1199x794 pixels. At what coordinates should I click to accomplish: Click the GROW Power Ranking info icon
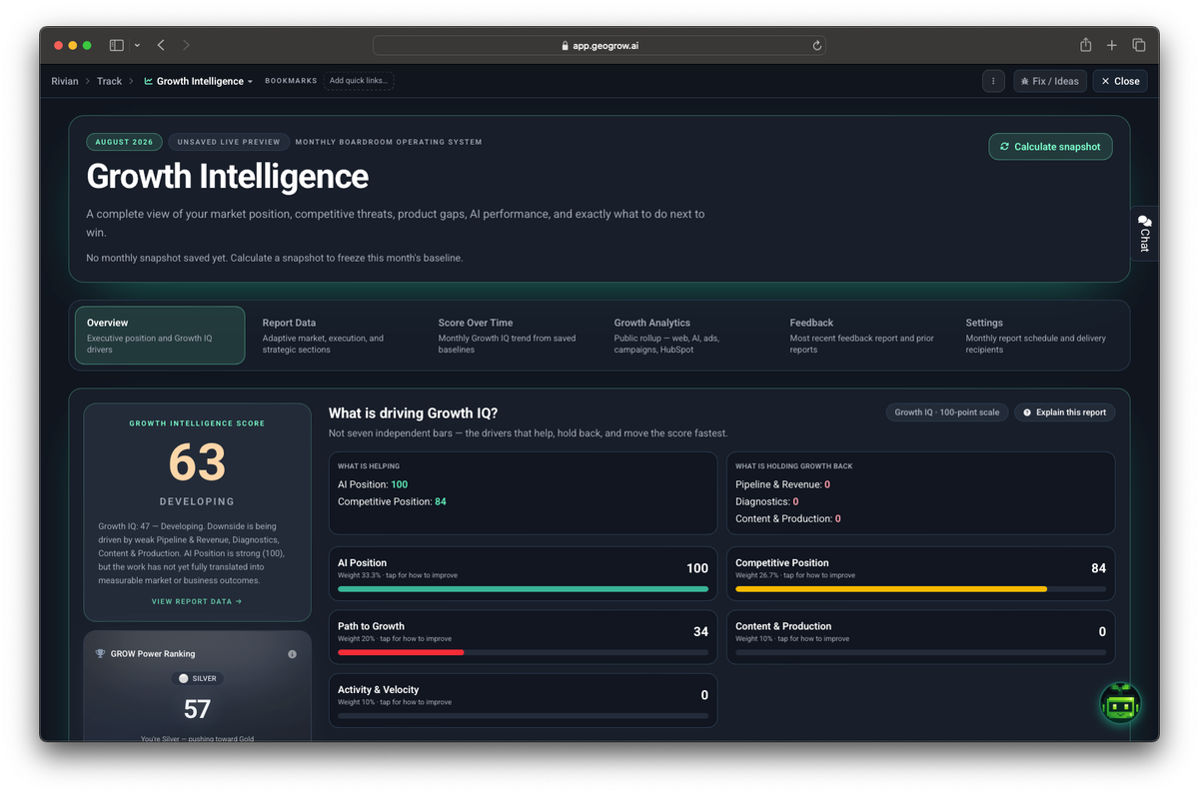(292, 654)
